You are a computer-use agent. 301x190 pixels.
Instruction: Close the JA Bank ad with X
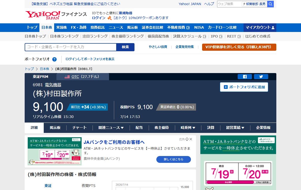tap(191, 139)
